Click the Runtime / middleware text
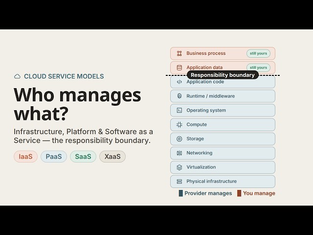The image size is (313, 235). click(211, 96)
